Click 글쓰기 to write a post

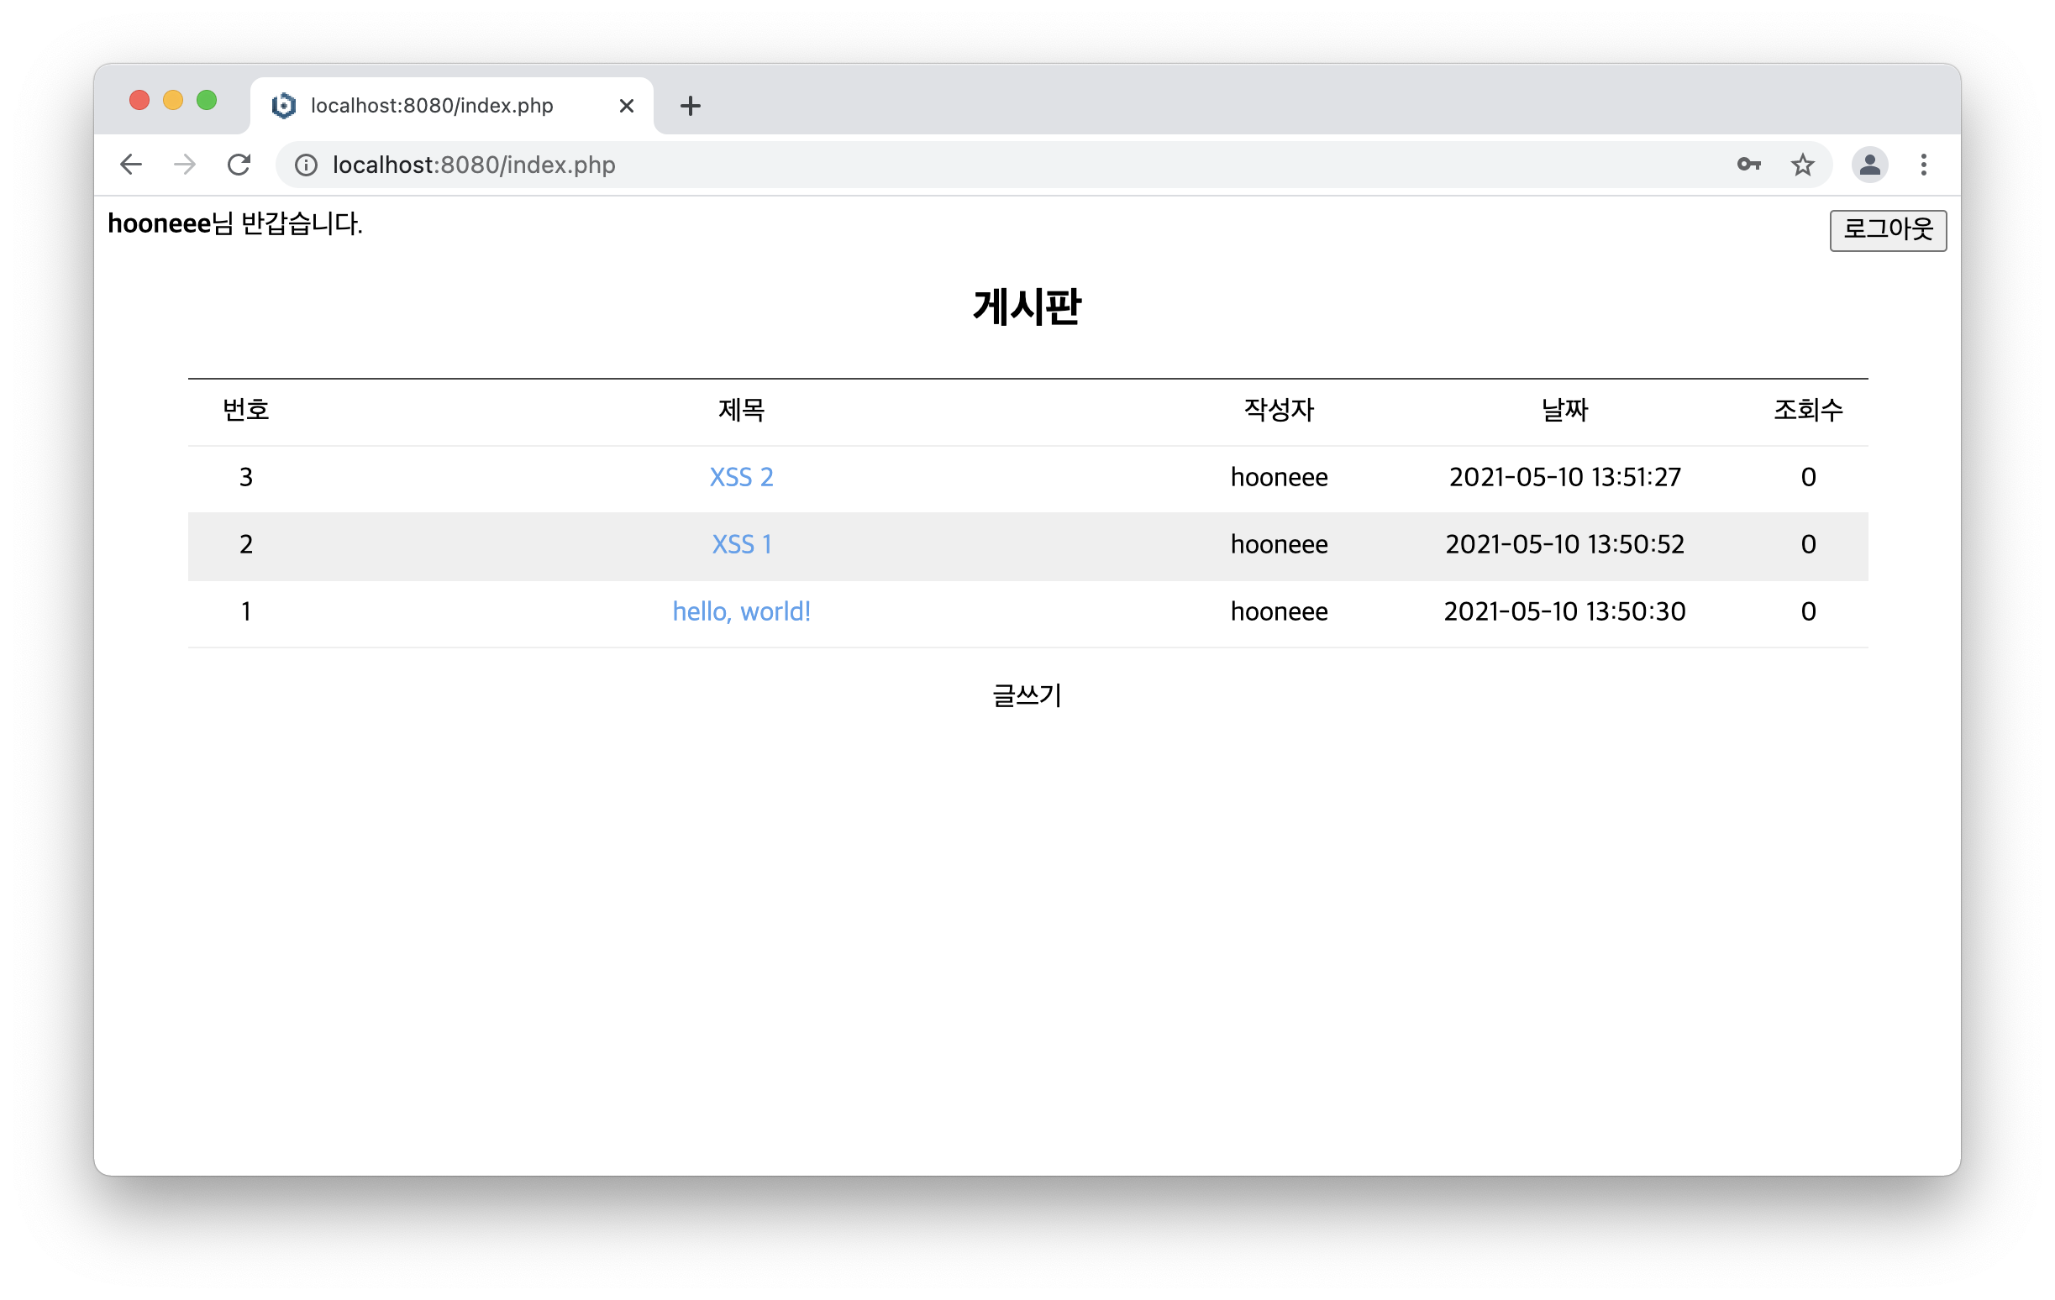tap(1027, 695)
